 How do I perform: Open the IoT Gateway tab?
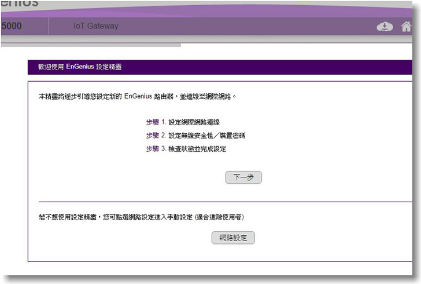coord(96,26)
